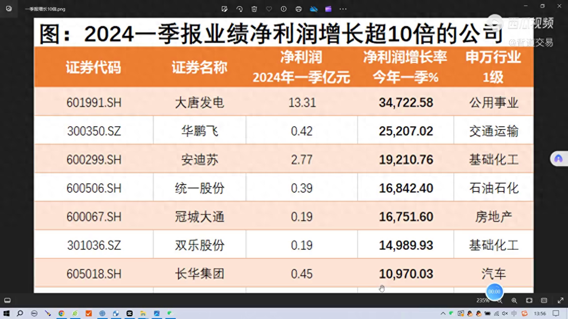Screen dimensions: 568x319
Task: Toggle the filmstrip view at bottom left
Action: click(8, 300)
